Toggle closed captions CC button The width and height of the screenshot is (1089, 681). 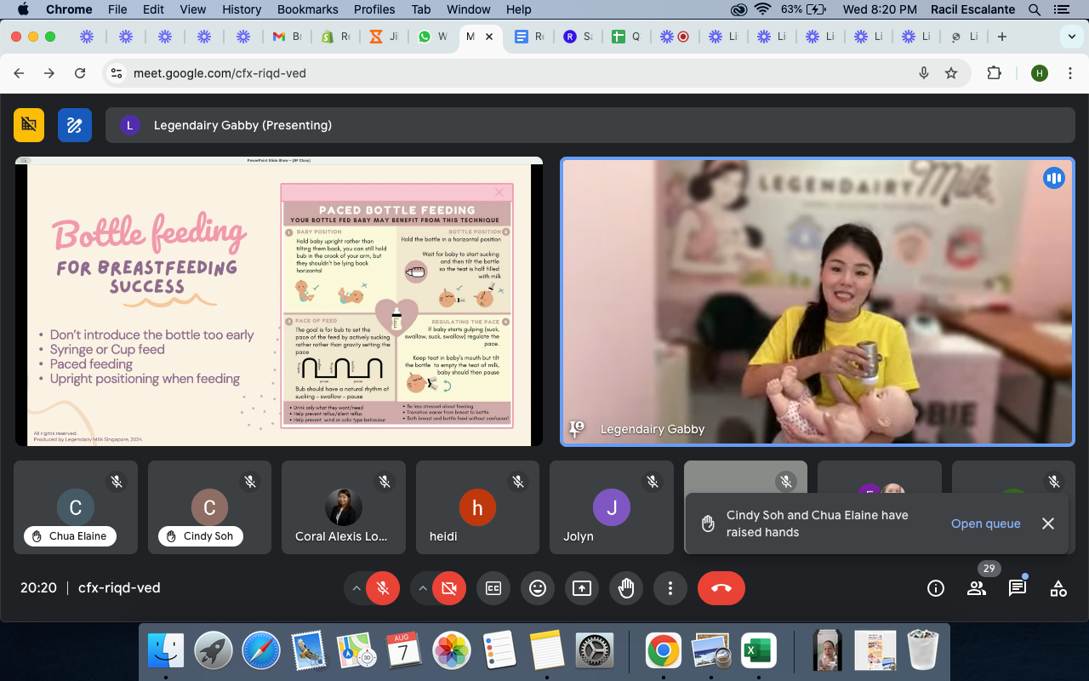pos(493,588)
